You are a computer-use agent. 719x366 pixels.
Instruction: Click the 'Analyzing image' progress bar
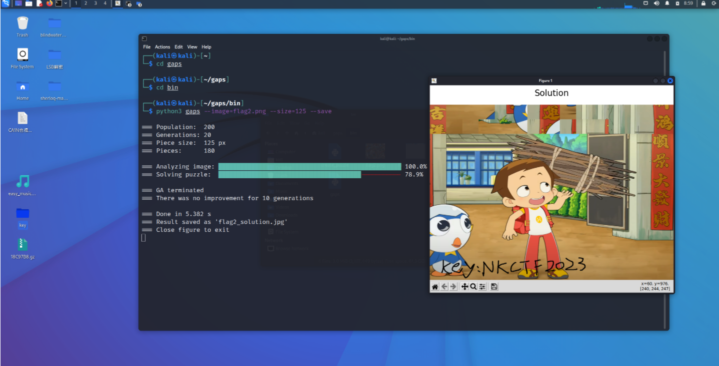309,166
